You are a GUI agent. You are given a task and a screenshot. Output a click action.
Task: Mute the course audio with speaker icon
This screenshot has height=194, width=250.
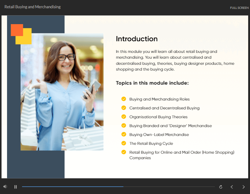(x=5, y=187)
